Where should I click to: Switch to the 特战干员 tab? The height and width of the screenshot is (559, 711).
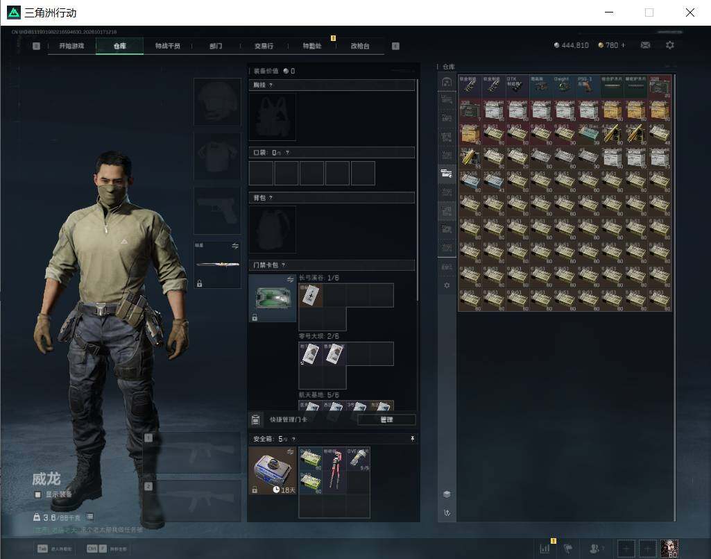pyautogui.click(x=168, y=46)
